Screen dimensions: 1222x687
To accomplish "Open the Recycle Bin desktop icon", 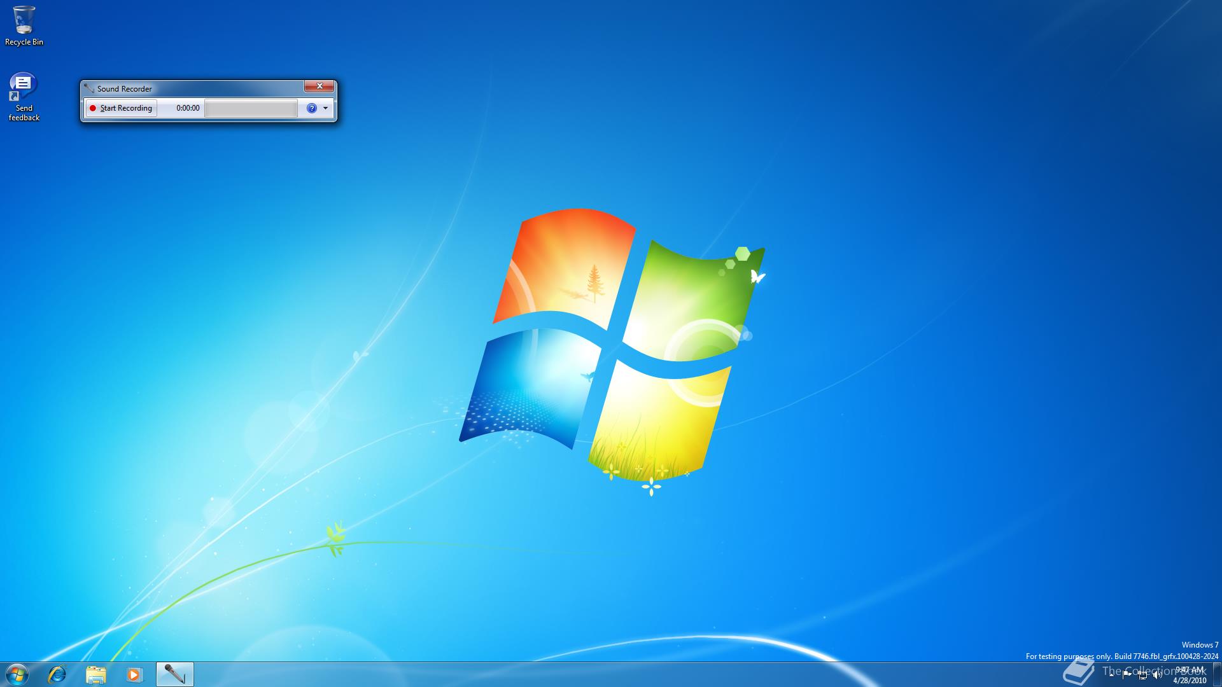I will 24,25.
